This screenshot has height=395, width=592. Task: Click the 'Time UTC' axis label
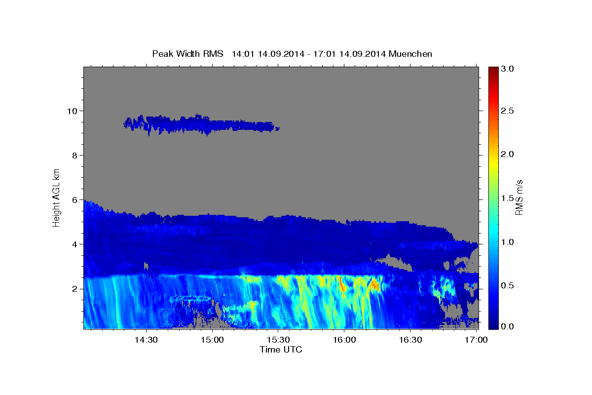point(281,350)
